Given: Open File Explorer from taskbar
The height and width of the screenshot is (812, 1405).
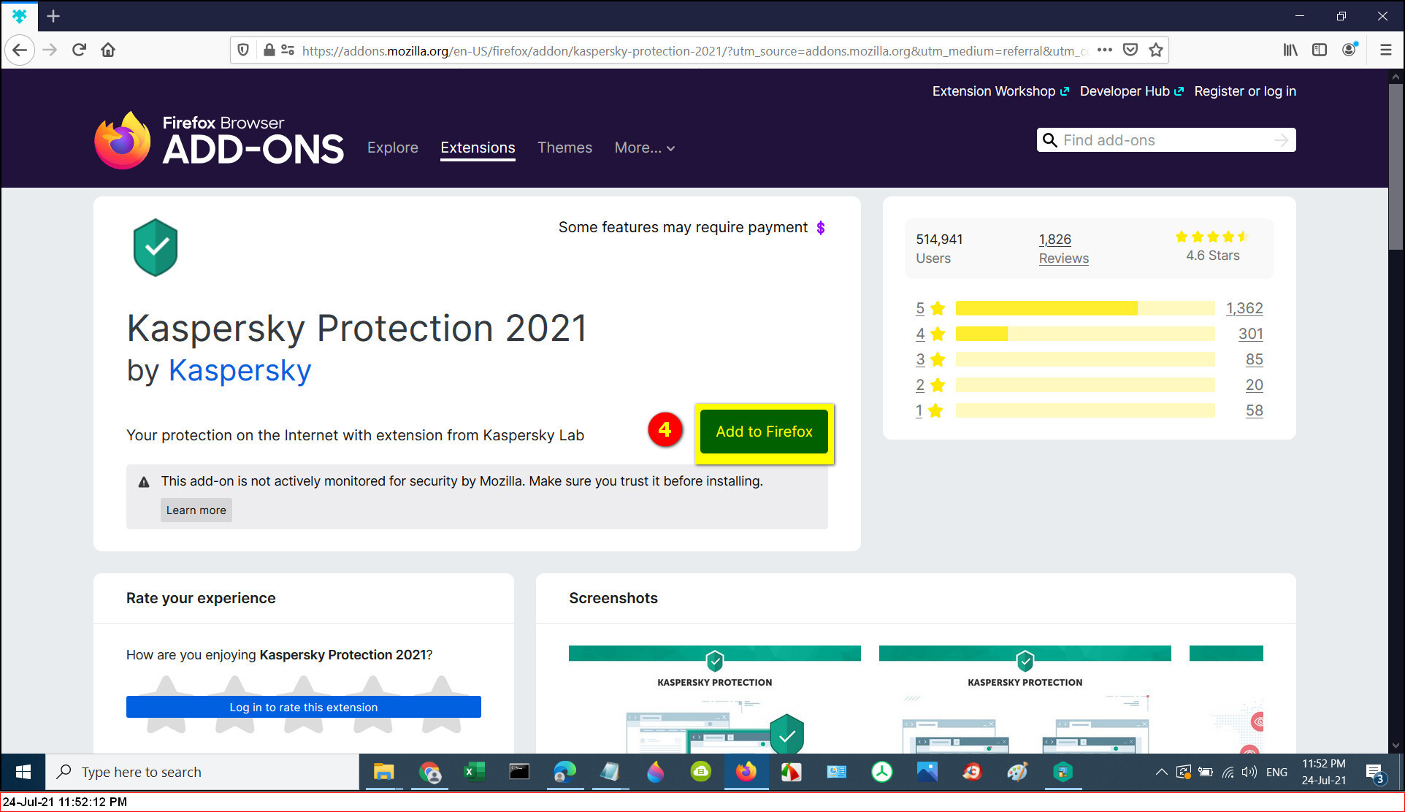Looking at the screenshot, I should [x=383, y=772].
